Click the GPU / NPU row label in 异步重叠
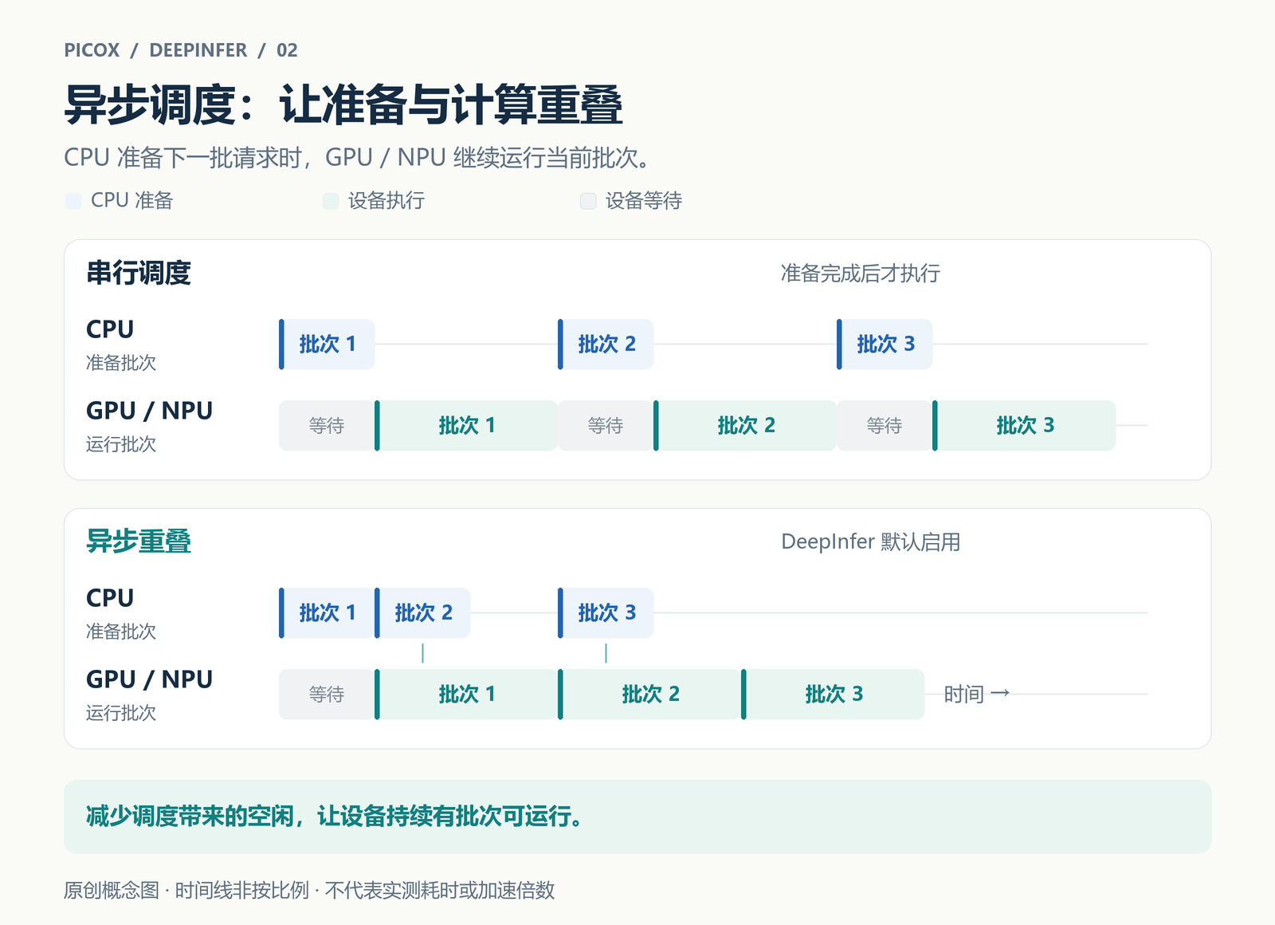This screenshot has width=1275, height=925. pyautogui.click(x=149, y=679)
